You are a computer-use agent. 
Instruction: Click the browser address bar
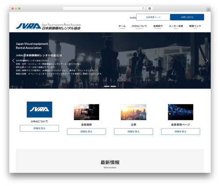(x=104, y=8)
